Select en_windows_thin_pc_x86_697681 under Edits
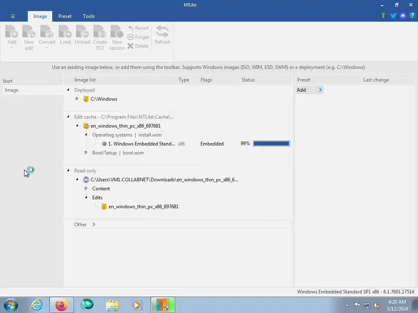 pos(143,207)
